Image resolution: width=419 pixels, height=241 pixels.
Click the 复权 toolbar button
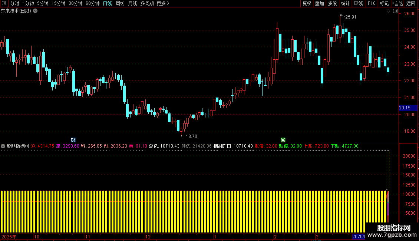pos(307,3)
